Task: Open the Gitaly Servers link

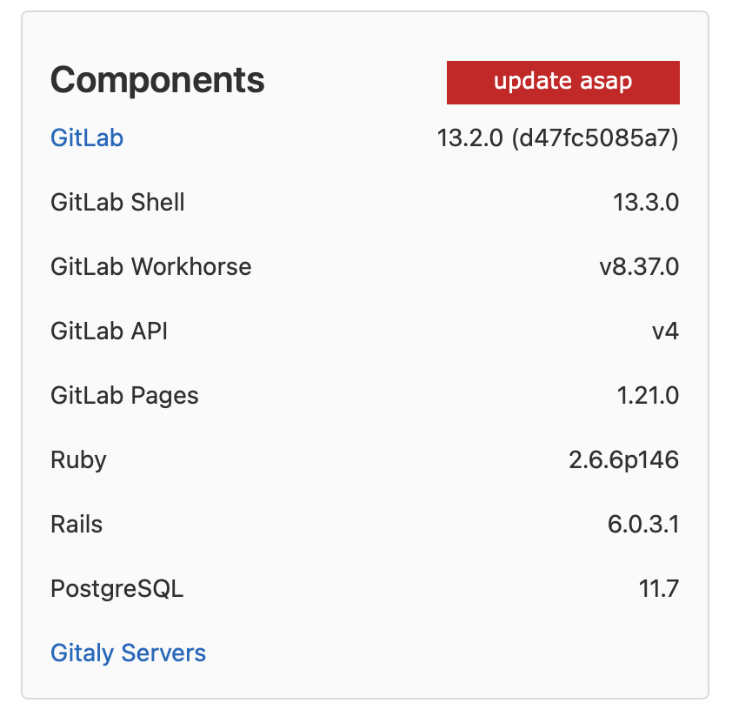Action: (128, 653)
